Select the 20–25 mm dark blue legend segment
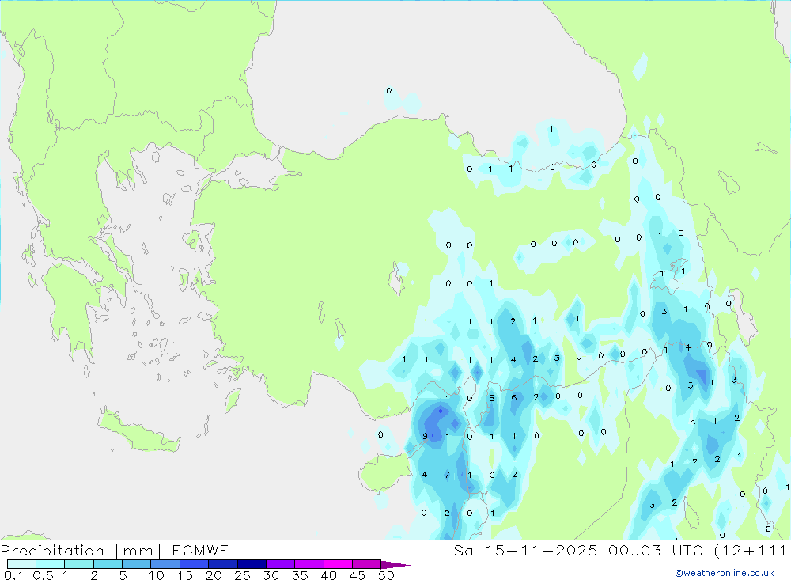The height and width of the screenshot is (580, 791). [x=223, y=564]
